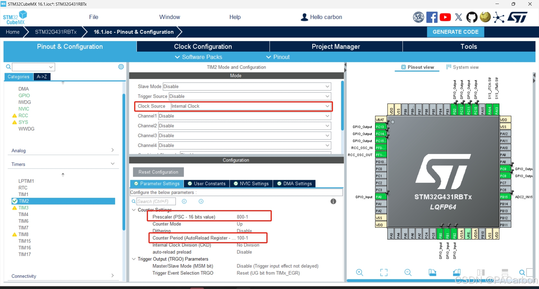Open the User Constants tab
This screenshot has height=289, width=539.
click(x=207, y=184)
